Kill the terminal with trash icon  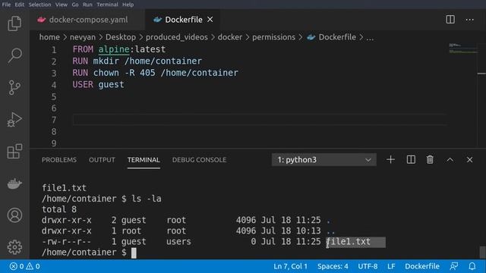click(x=430, y=160)
